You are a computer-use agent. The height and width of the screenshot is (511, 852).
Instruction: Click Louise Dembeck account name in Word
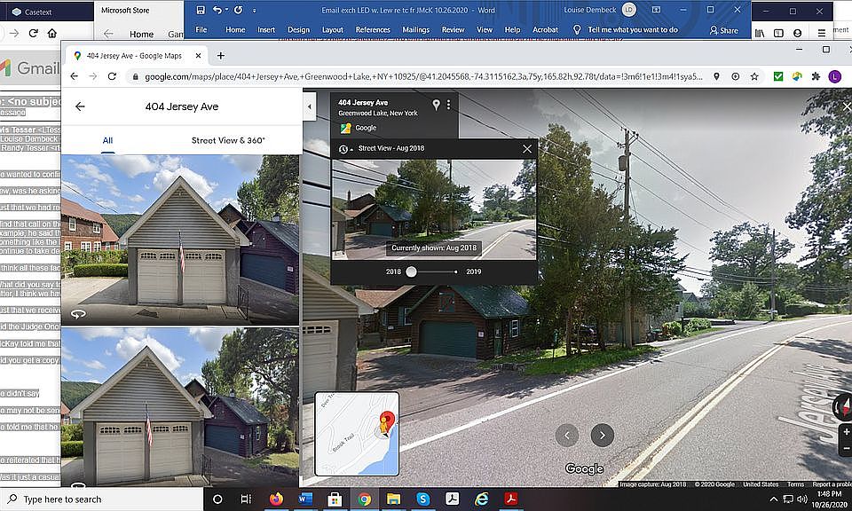[589, 10]
